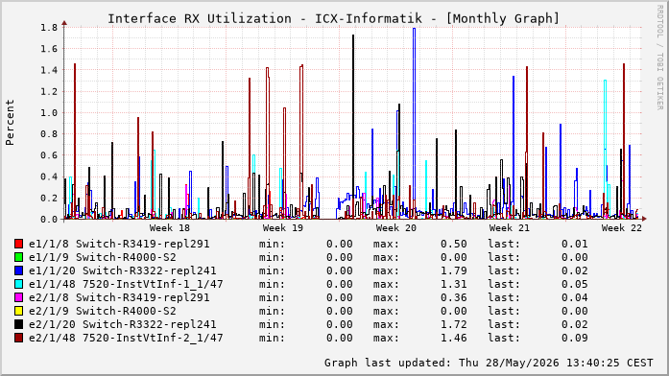The image size is (669, 376).
Task: Click the yellow e2/1/9 legend color swatch
Action: (x=18, y=311)
